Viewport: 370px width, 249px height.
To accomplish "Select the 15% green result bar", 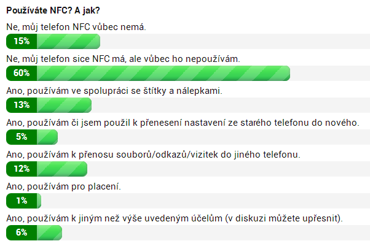I will [53, 41].
